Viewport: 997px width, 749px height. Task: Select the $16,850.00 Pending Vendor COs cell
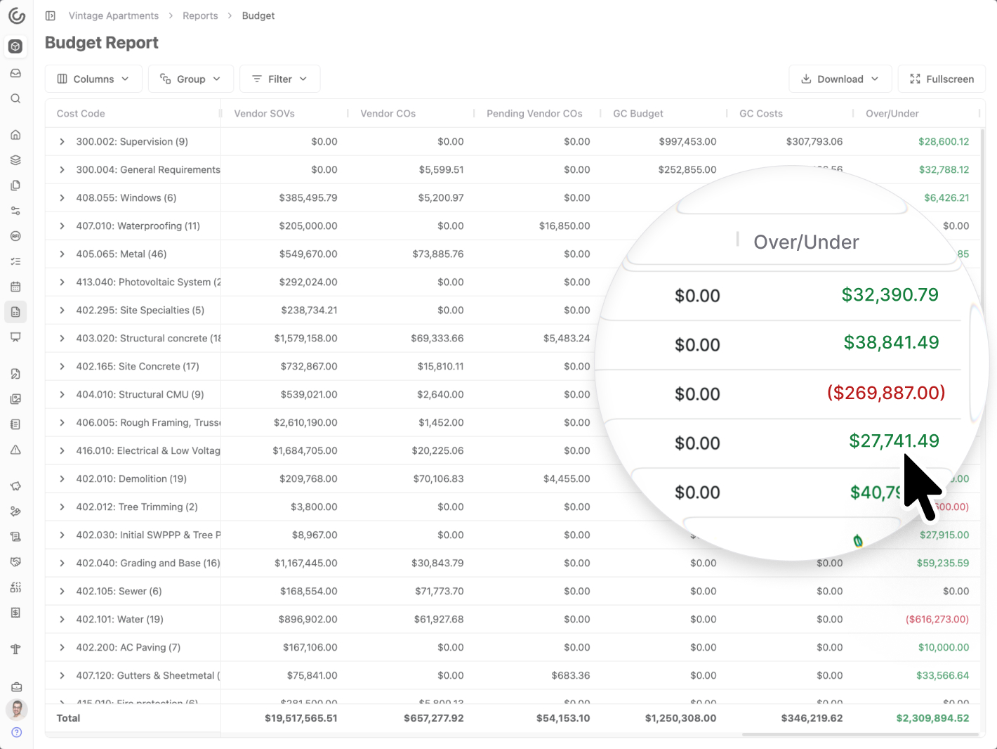[564, 226]
